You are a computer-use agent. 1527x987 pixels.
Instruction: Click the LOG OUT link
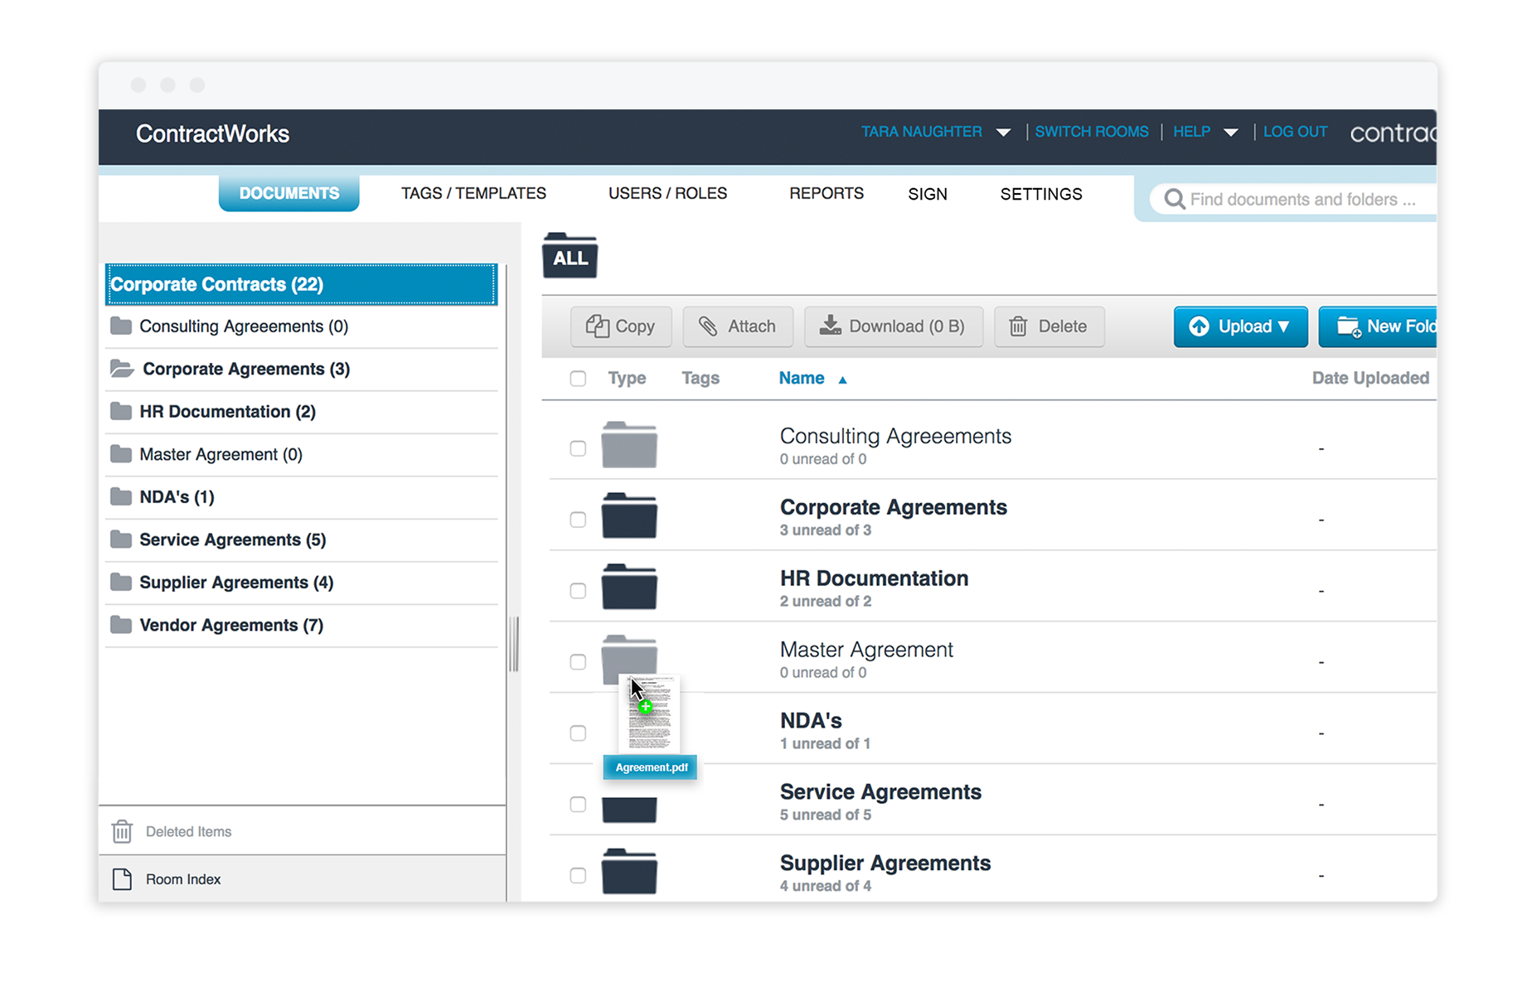(1295, 131)
